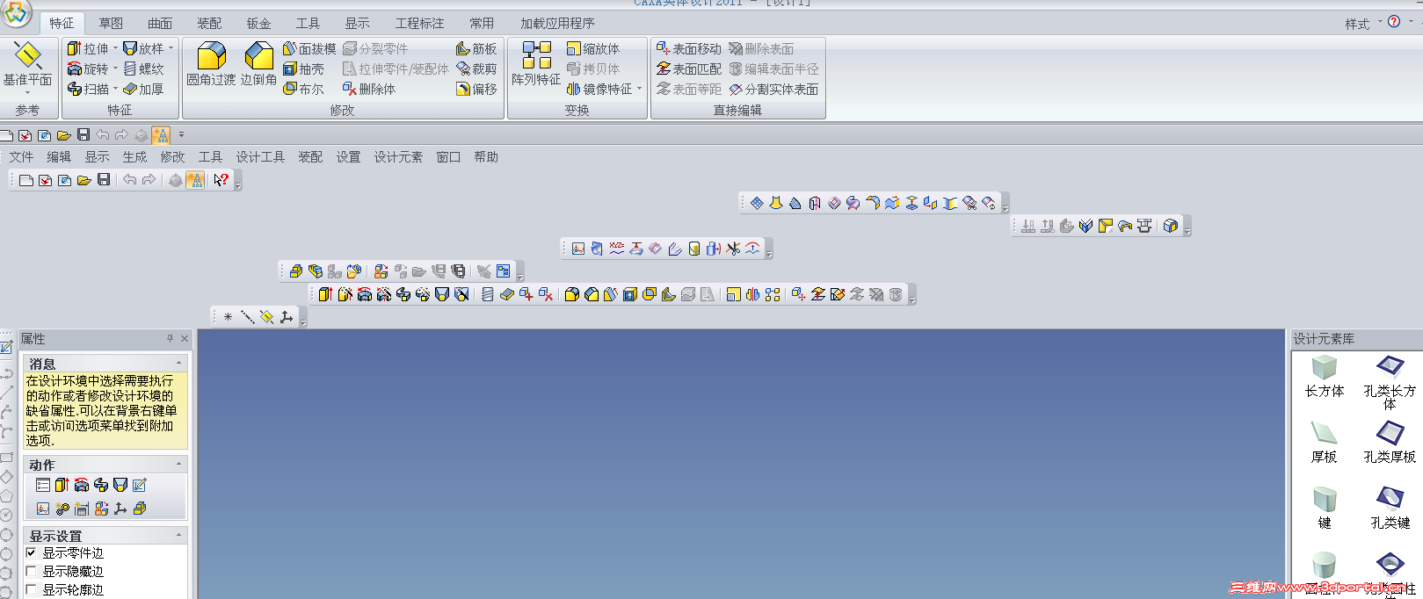Viewport: 1423px width, 599px height.
Task: Open the 镜像特征 dropdown arrow
Action: coord(639,89)
